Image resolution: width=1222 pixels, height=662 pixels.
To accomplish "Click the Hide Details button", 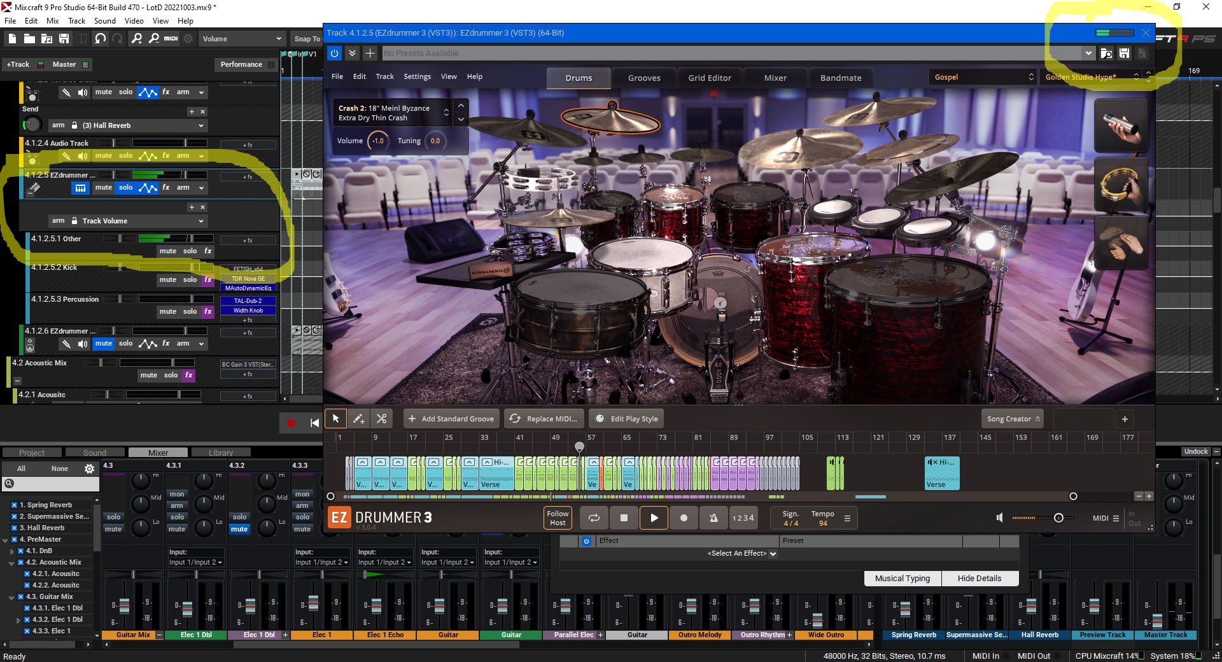I will (980, 578).
